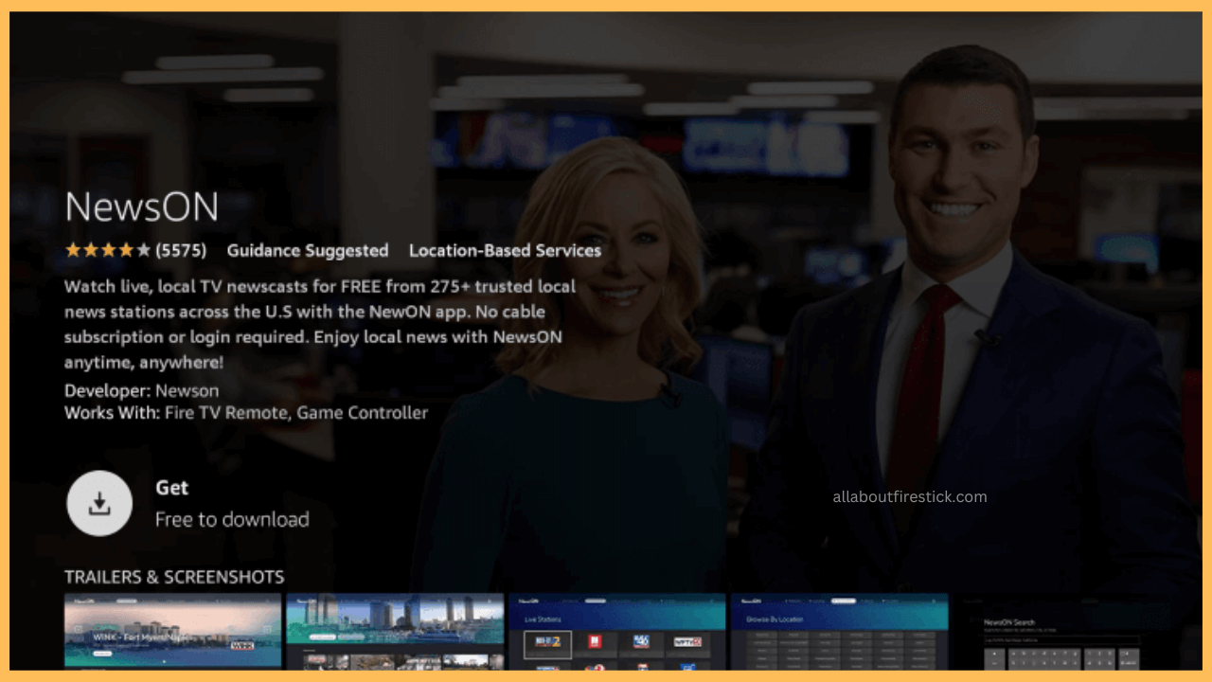Select the Get button label
This screenshot has width=1212, height=682.
click(172, 488)
